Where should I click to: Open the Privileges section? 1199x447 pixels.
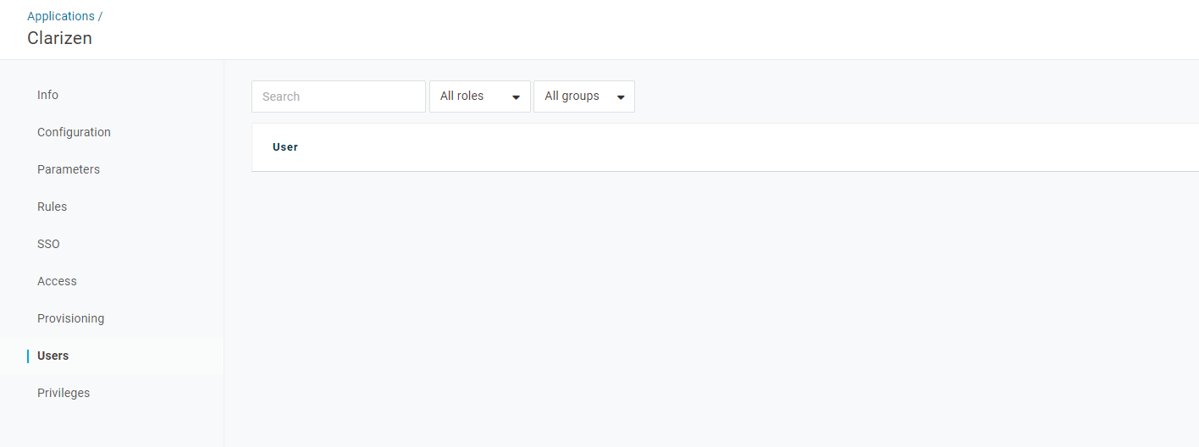pos(64,393)
